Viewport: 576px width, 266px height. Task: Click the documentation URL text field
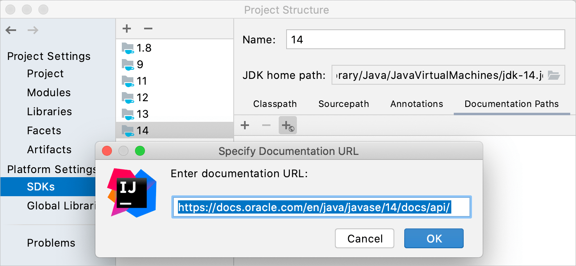(322, 207)
